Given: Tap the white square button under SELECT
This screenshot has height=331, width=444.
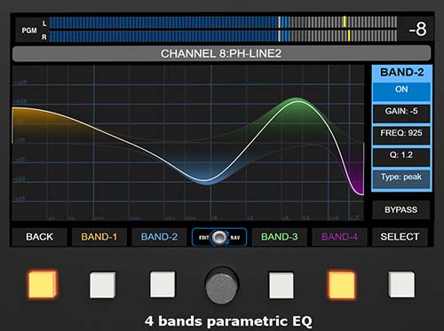Looking at the screenshot, I should point(401,285).
